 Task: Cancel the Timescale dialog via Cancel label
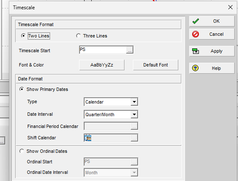(x=216, y=34)
